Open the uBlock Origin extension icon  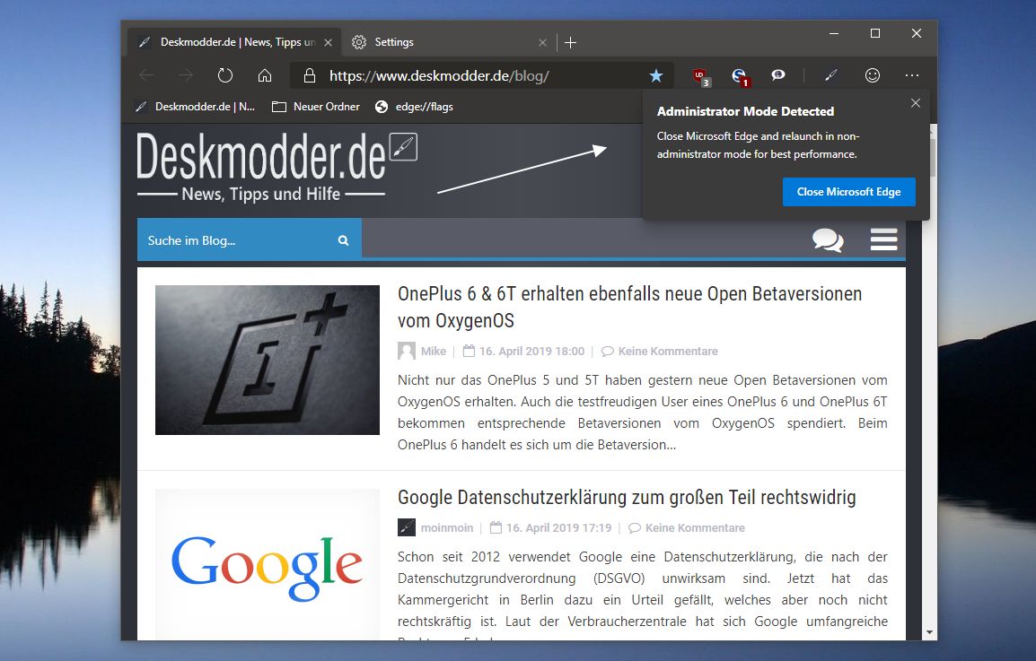pyautogui.click(x=700, y=76)
